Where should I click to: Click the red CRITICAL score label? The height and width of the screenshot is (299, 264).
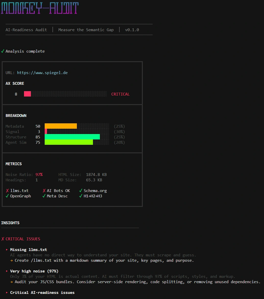click(x=121, y=94)
